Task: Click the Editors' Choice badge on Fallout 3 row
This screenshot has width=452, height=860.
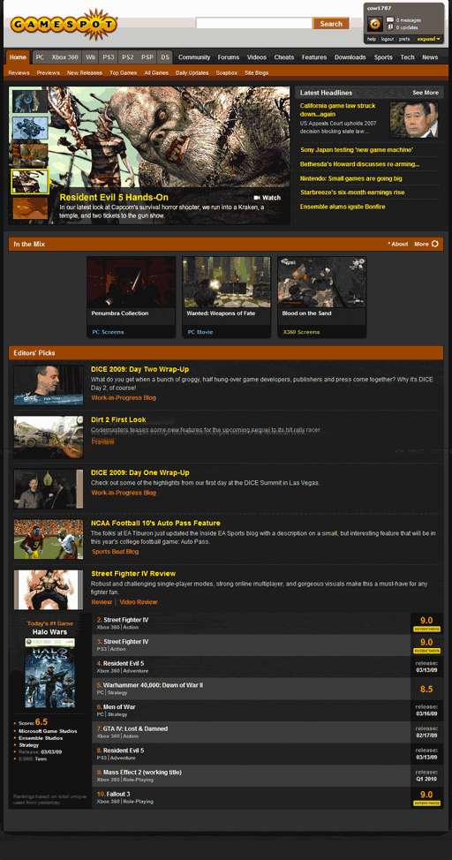Action: pos(426,803)
